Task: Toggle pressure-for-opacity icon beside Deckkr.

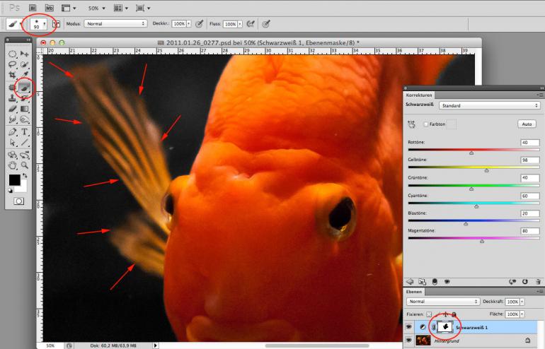Action: coord(199,24)
